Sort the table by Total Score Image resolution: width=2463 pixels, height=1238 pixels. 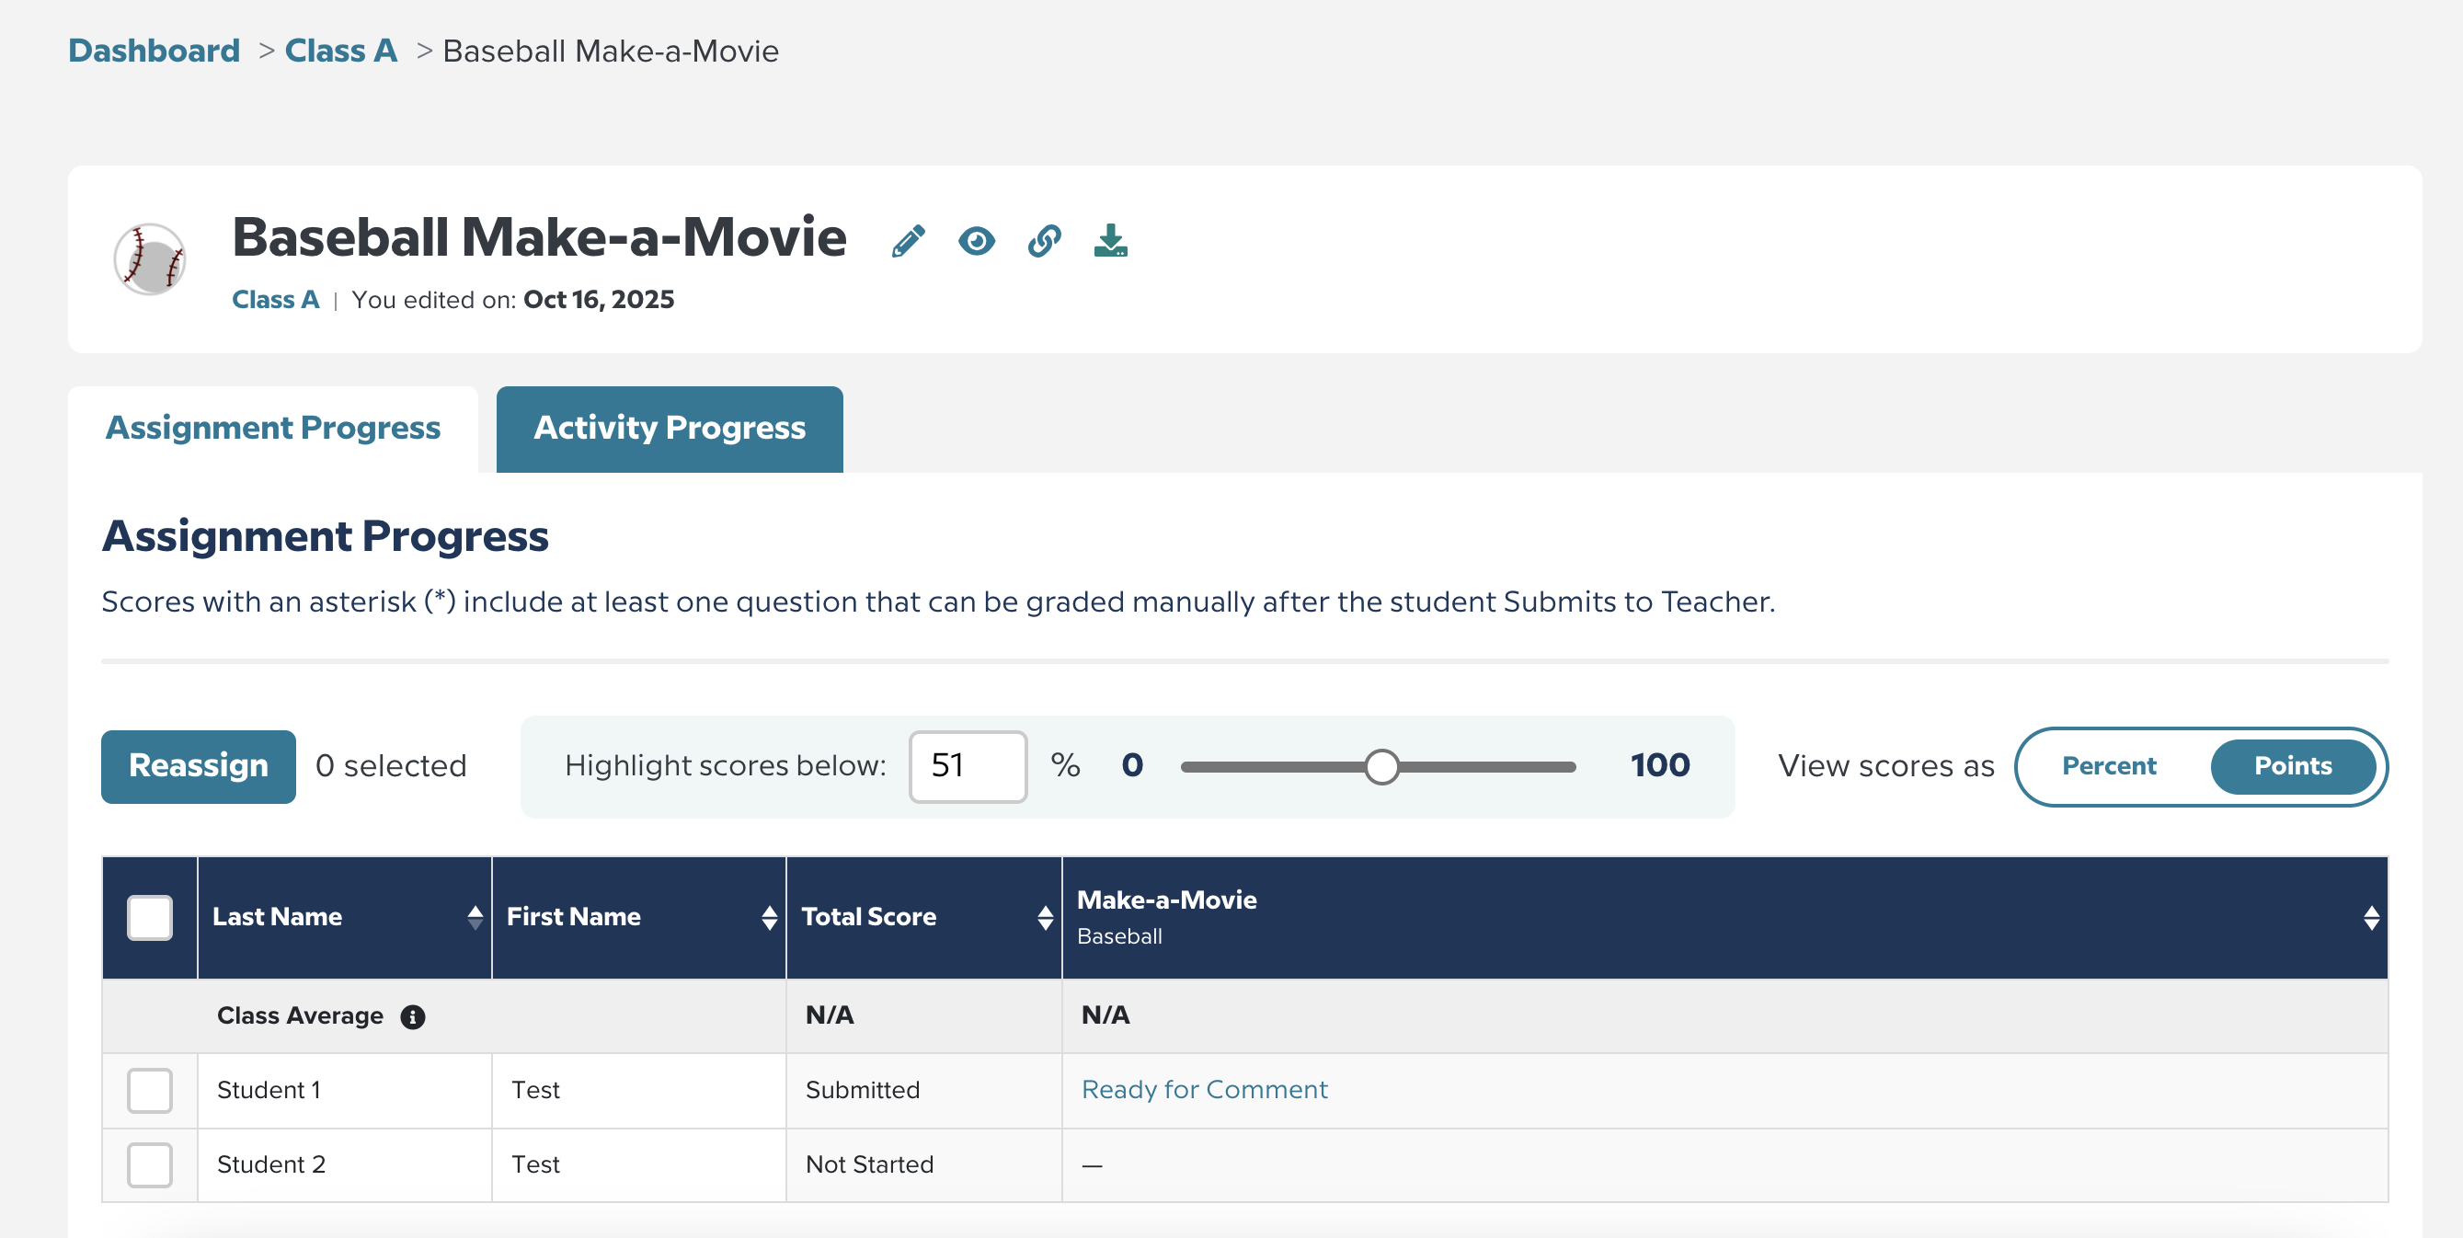[1044, 917]
